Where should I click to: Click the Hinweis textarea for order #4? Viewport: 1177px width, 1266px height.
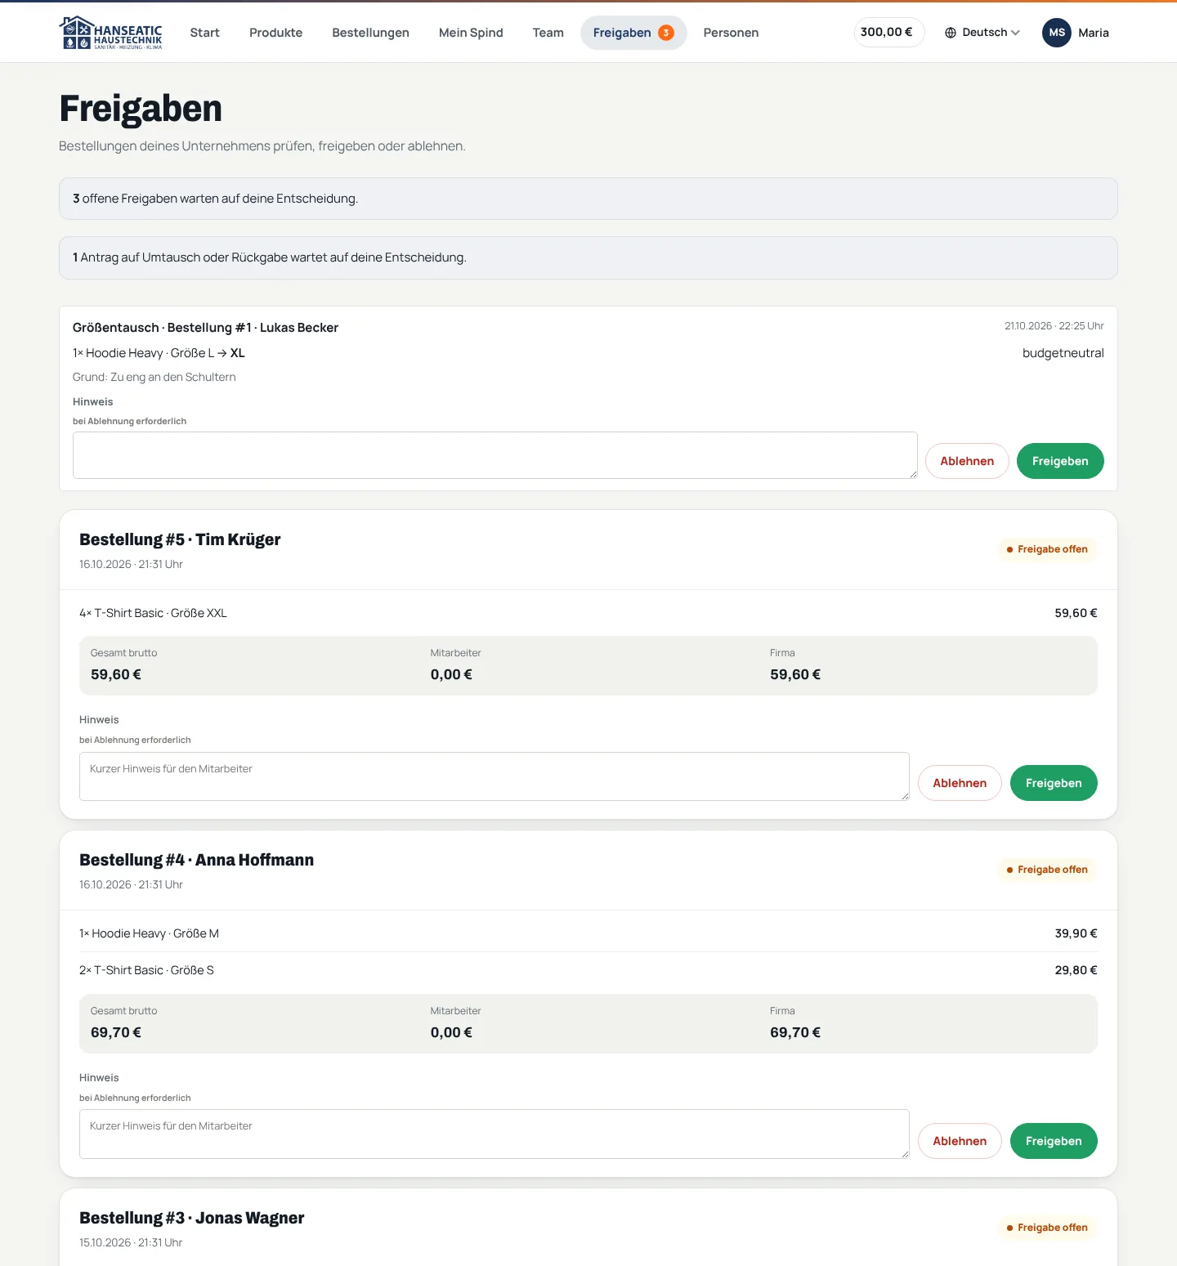(x=495, y=1134)
